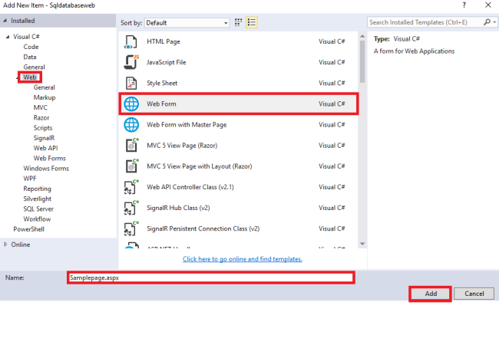Click the search magnifier icon
499x338 pixels.
(487, 22)
